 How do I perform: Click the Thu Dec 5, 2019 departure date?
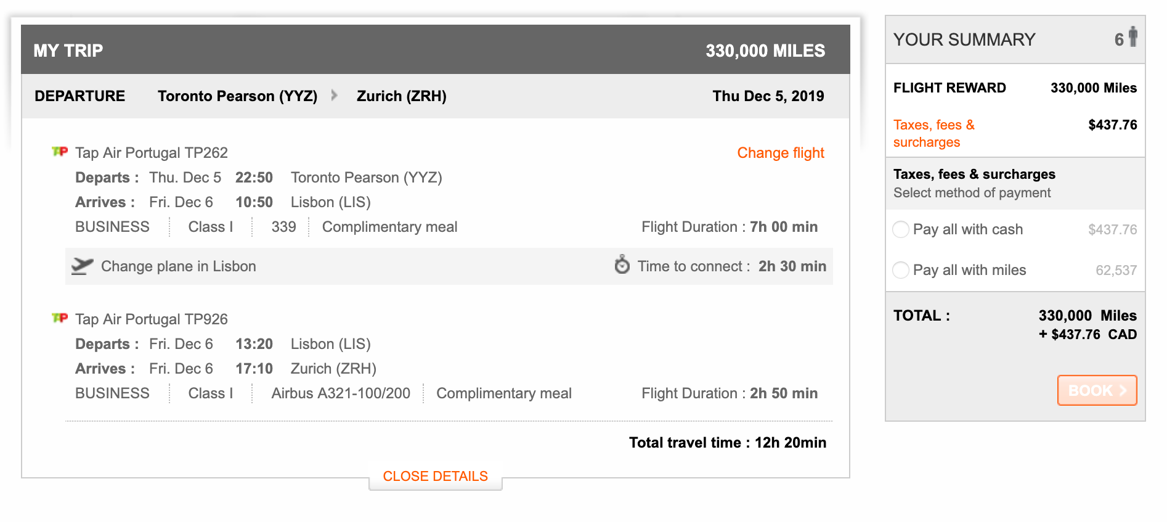coord(768,96)
